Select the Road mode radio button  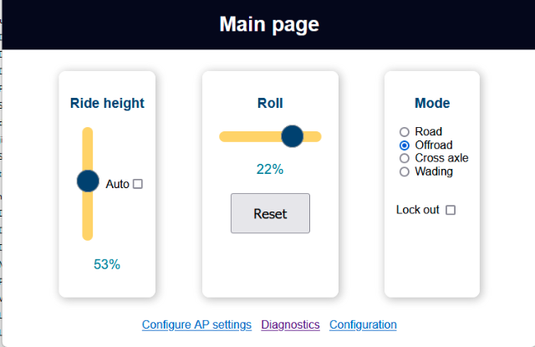point(405,132)
